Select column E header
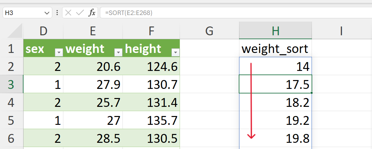The height and width of the screenshot is (149, 372). pyautogui.click(x=93, y=31)
